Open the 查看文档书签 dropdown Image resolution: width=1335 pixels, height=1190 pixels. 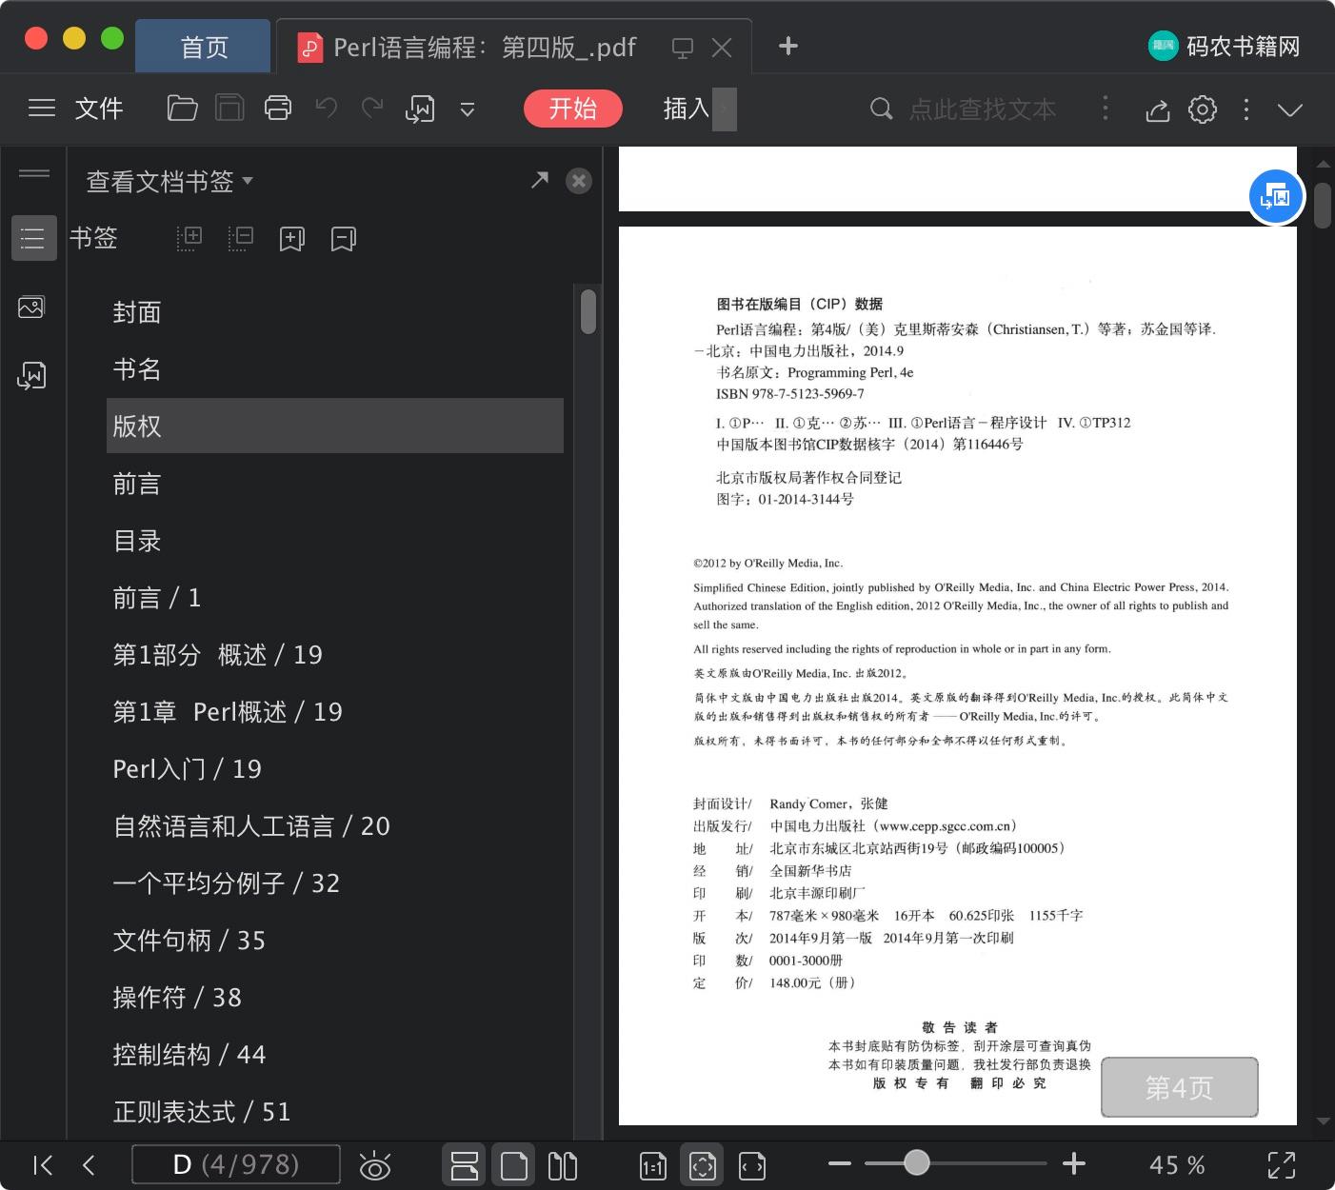(x=169, y=181)
